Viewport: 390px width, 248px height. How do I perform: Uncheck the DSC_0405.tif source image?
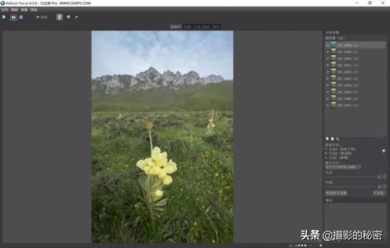point(328,92)
